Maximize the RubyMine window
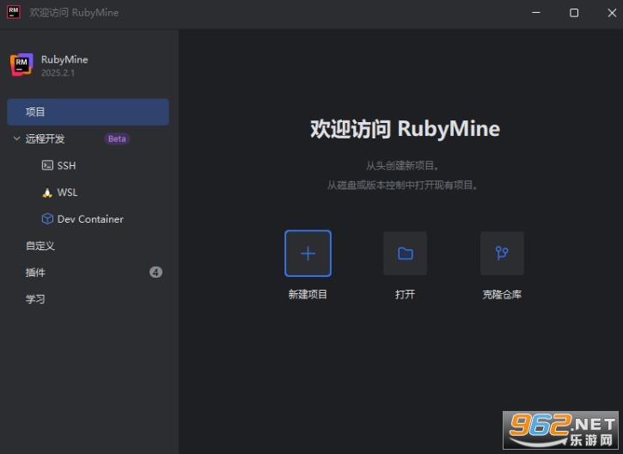 click(574, 13)
